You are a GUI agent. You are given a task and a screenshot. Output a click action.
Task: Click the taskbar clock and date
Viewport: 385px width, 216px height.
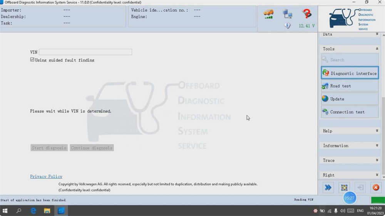click(x=375, y=211)
